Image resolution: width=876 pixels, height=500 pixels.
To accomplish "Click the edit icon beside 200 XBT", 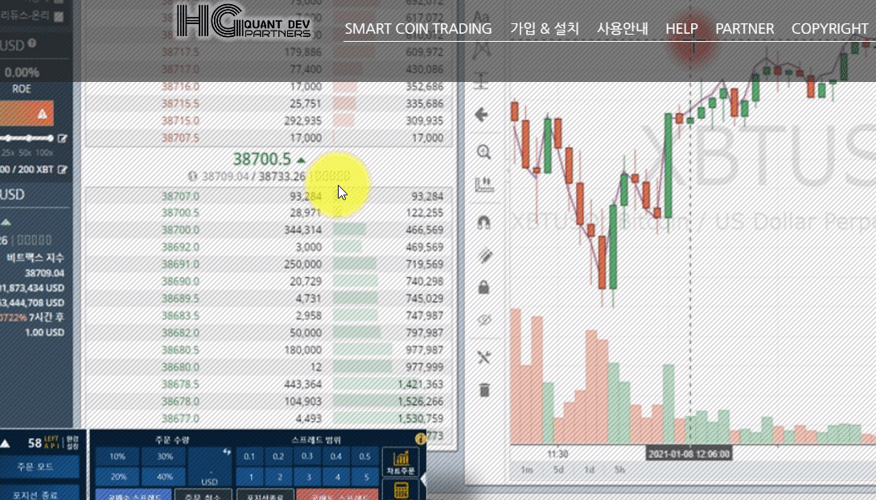I will click(63, 169).
